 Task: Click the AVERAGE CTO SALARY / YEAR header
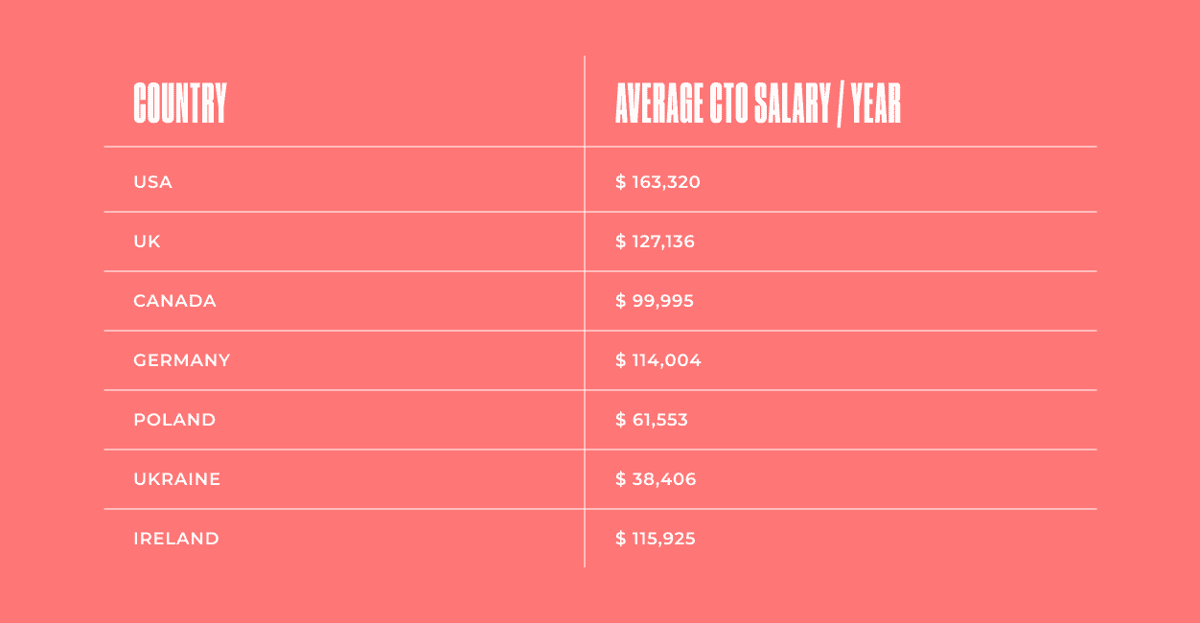pos(758,104)
